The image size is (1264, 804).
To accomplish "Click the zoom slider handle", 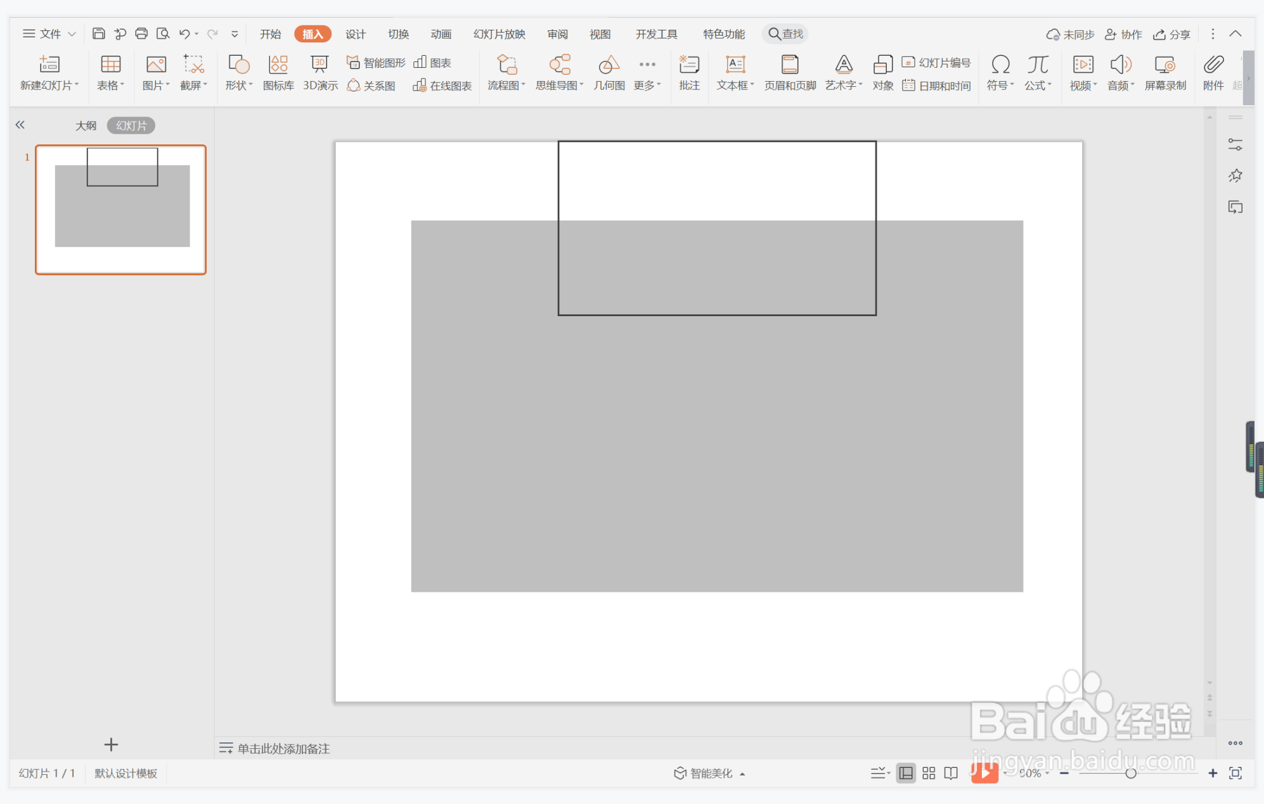I will (x=1130, y=773).
